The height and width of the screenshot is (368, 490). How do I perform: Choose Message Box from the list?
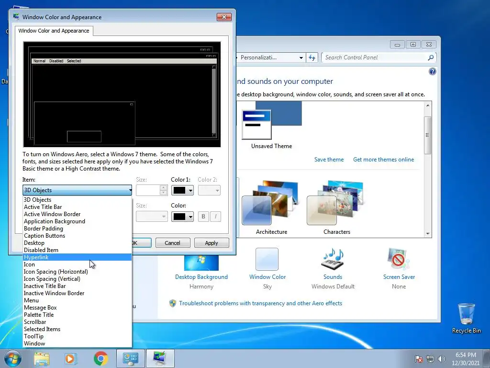77,308
